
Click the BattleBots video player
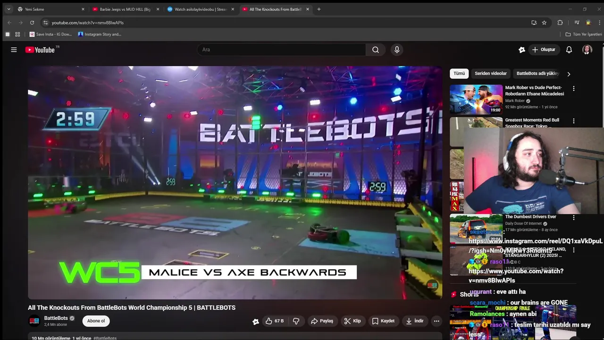tap(235, 182)
